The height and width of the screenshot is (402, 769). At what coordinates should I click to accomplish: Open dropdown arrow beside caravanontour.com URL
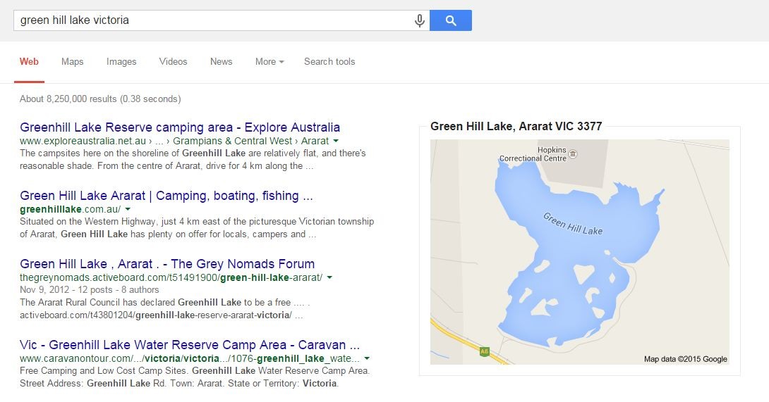(367, 358)
